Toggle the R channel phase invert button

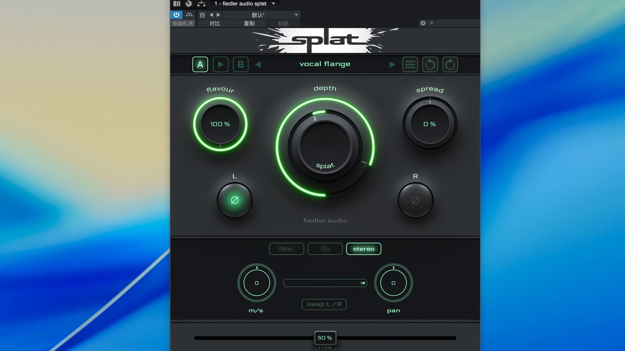click(415, 200)
